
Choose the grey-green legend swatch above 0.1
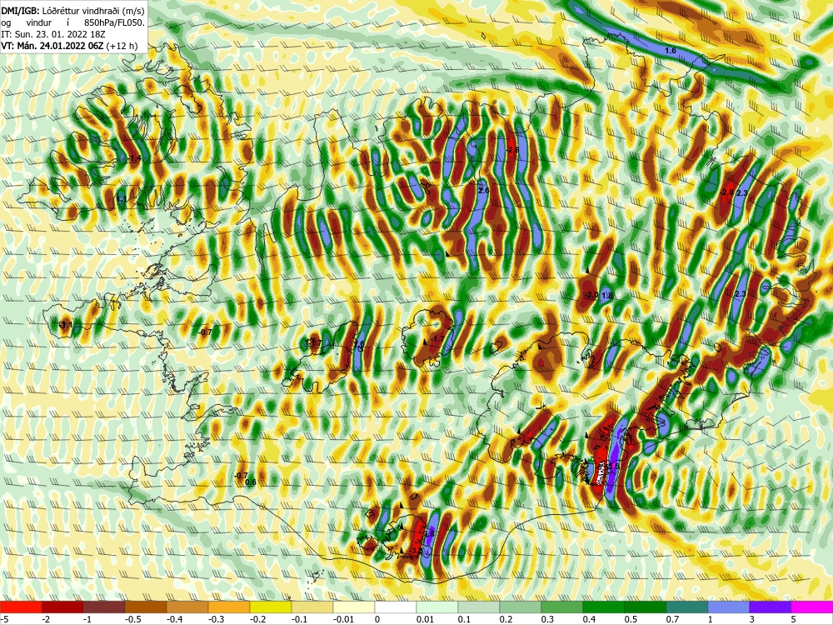479,607
